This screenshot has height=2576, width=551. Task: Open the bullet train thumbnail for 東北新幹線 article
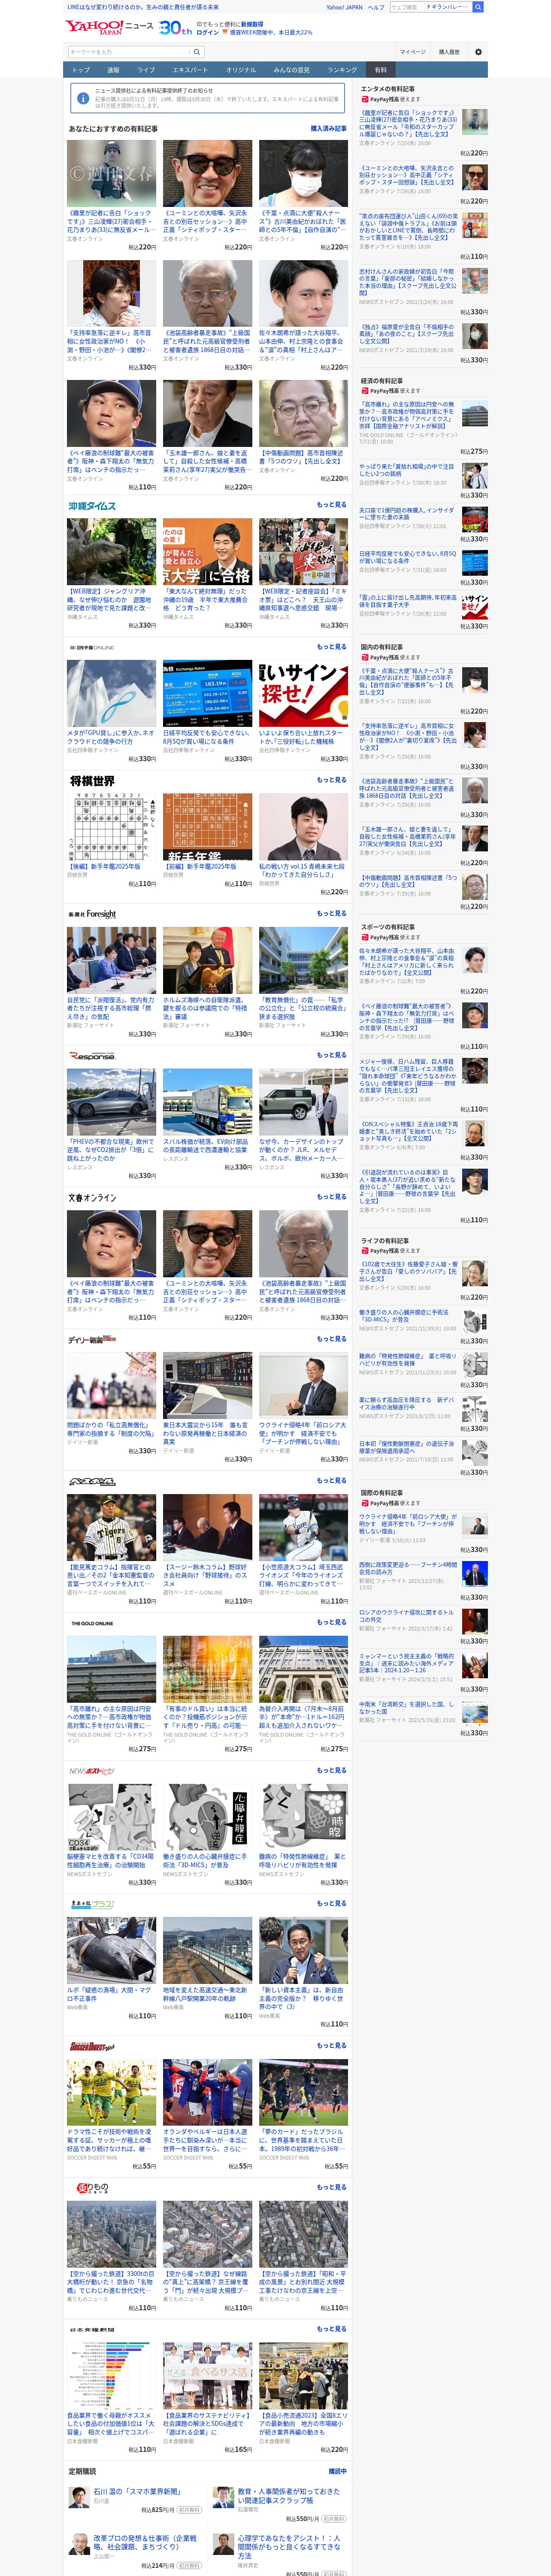pos(208,1951)
